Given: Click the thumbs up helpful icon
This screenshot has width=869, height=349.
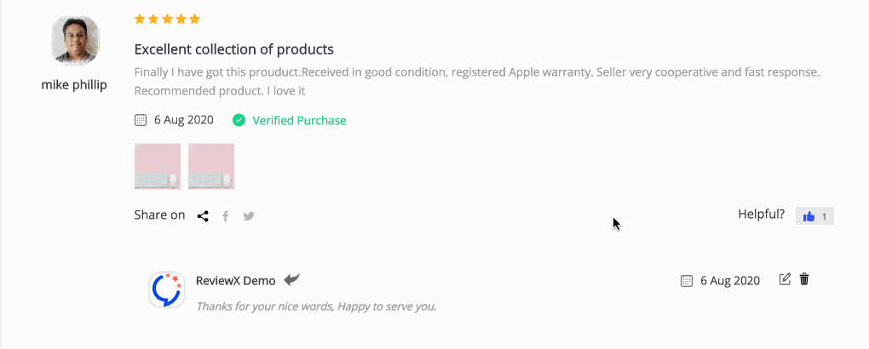Looking at the screenshot, I should point(809,216).
